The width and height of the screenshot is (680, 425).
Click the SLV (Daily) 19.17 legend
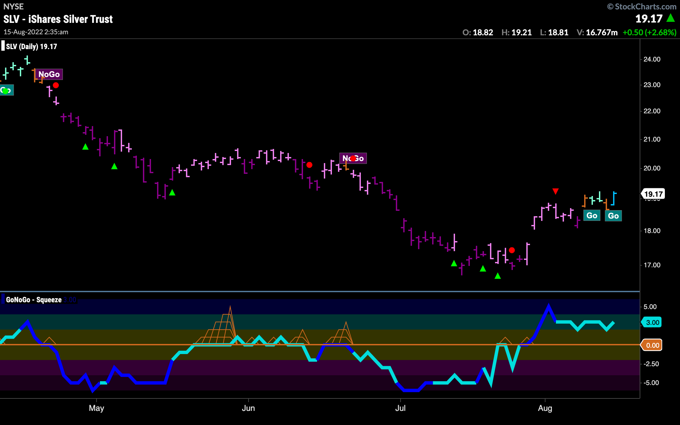pos(32,46)
